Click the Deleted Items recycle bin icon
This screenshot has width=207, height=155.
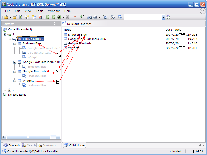point(5,95)
